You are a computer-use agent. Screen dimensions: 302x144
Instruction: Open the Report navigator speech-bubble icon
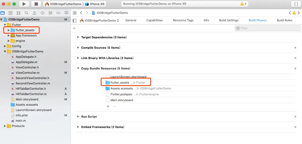click(x=67, y=13)
